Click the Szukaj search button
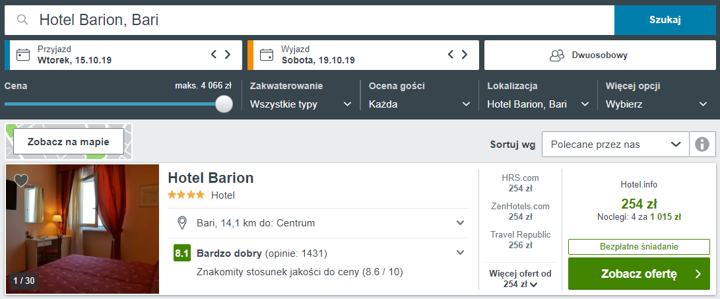 pyautogui.click(x=665, y=20)
